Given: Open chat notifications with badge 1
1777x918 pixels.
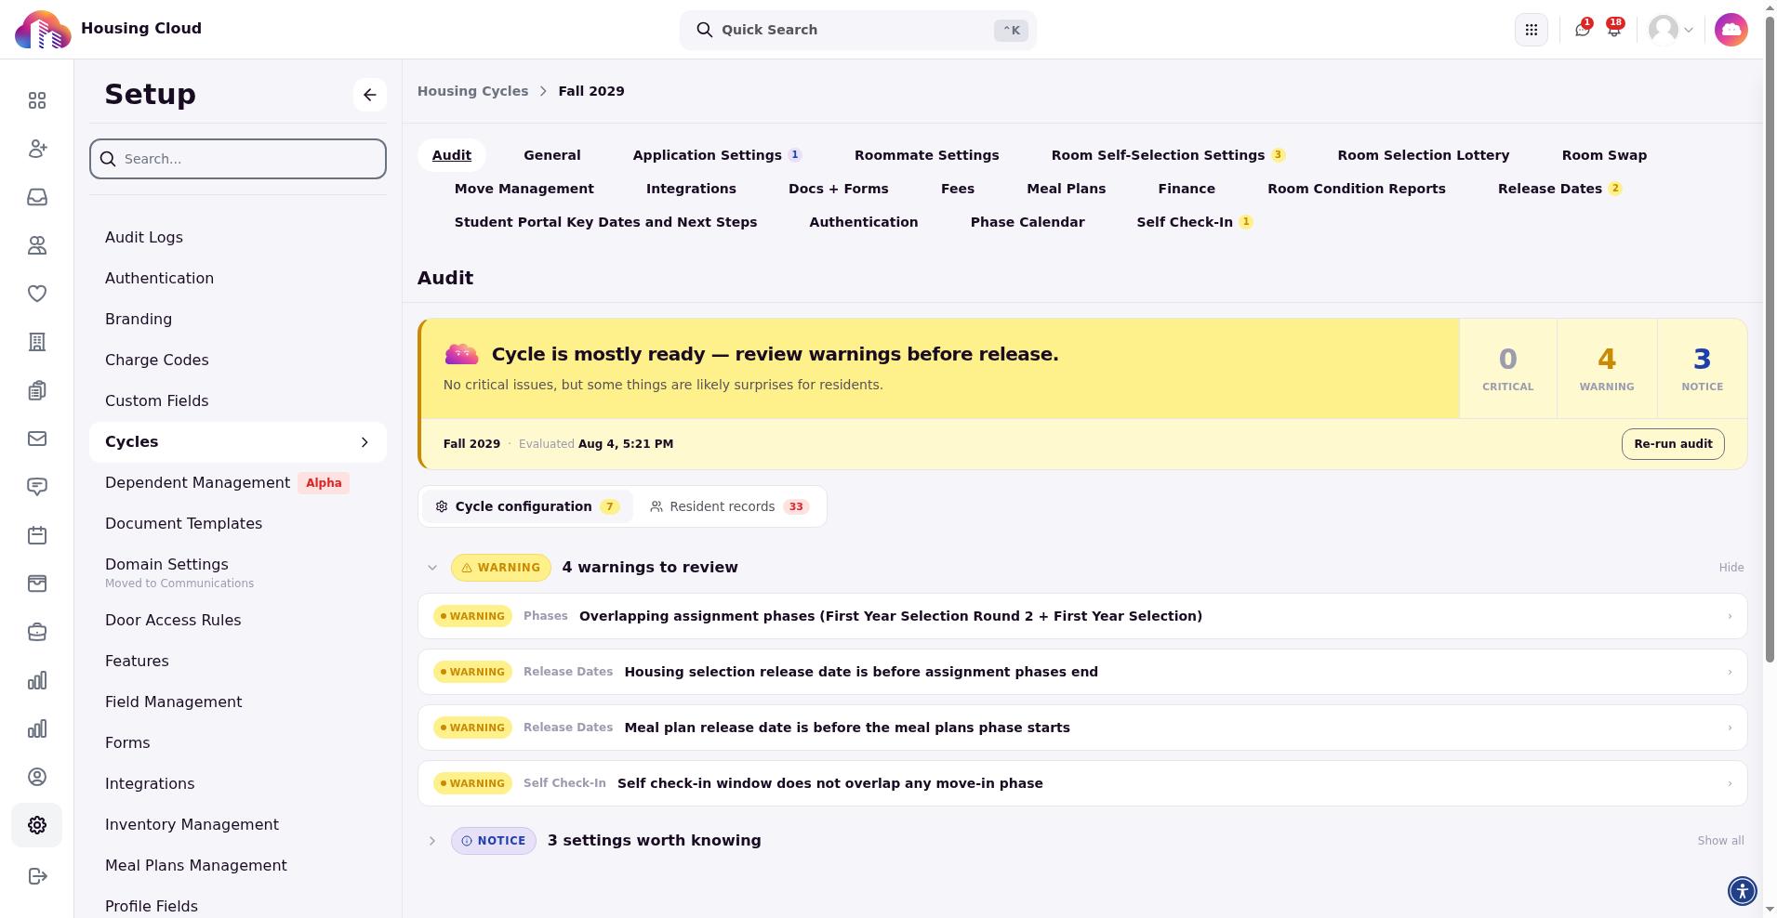Looking at the screenshot, I should coord(1583,30).
